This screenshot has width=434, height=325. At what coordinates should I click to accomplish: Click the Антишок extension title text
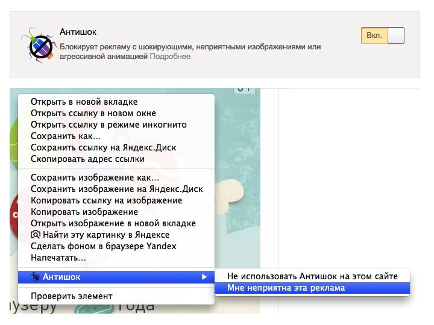(78, 32)
